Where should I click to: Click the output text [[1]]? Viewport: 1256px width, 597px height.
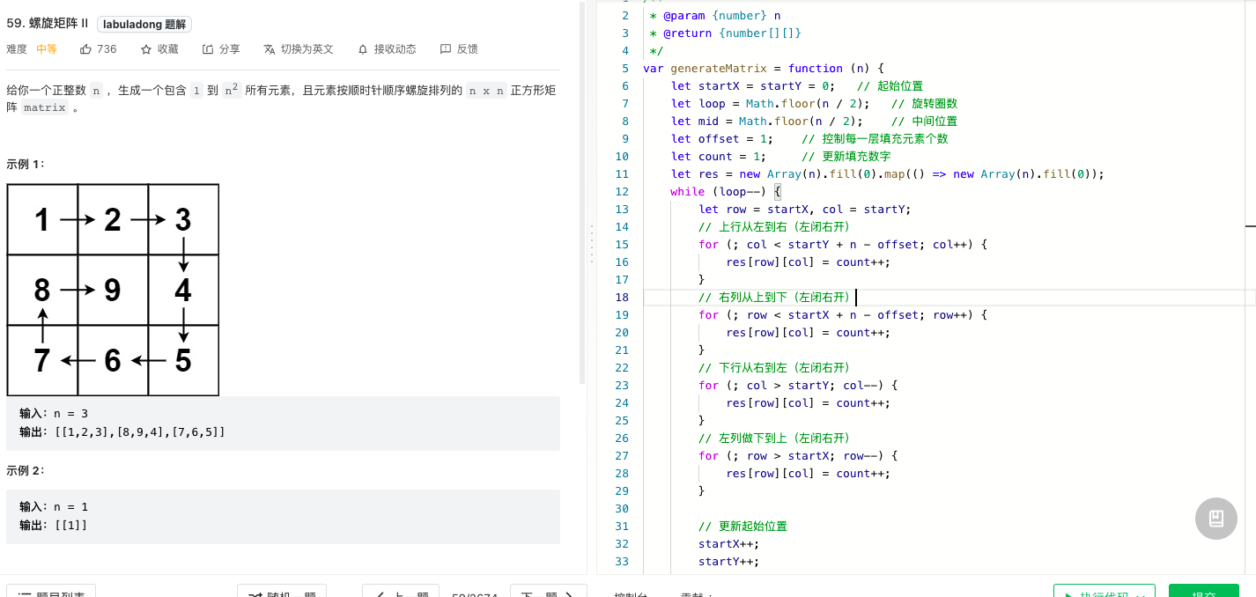tap(70, 526)
